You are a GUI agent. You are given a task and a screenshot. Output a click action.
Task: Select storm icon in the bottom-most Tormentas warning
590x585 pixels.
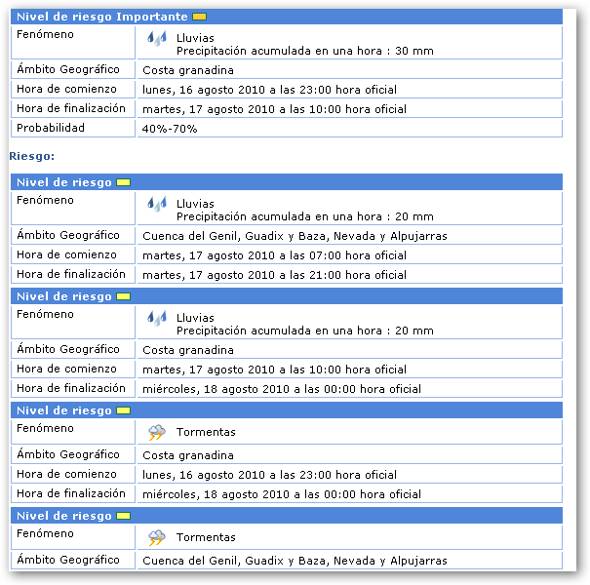point(156,537)
